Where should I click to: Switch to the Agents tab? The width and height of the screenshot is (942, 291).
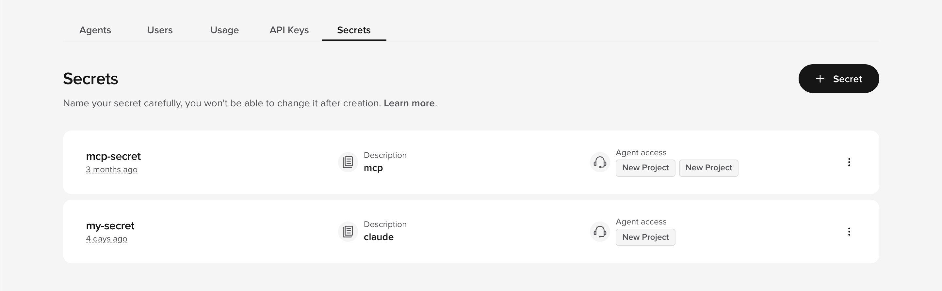[95, 30]
